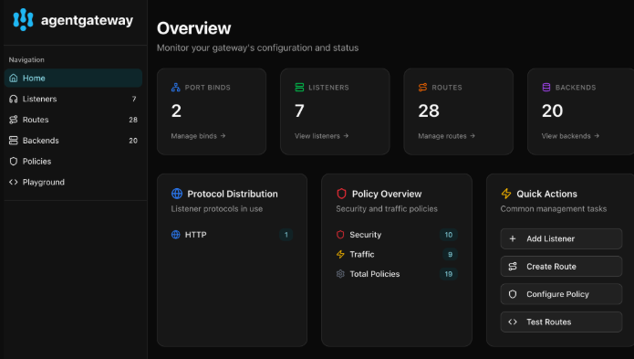
Task: Click the Add Listener button
Action: (561, 238)
